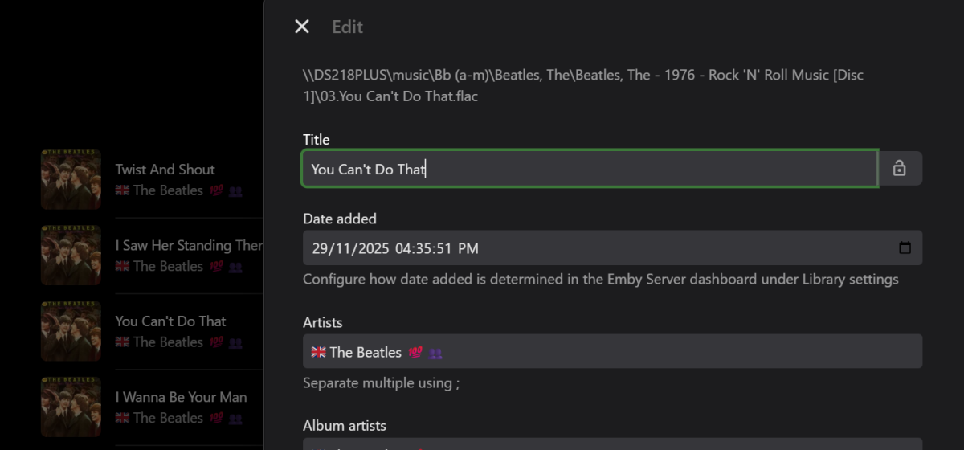The image size is (964, 450).
Task: Select the Date added field
Action: tap(612, 248)
